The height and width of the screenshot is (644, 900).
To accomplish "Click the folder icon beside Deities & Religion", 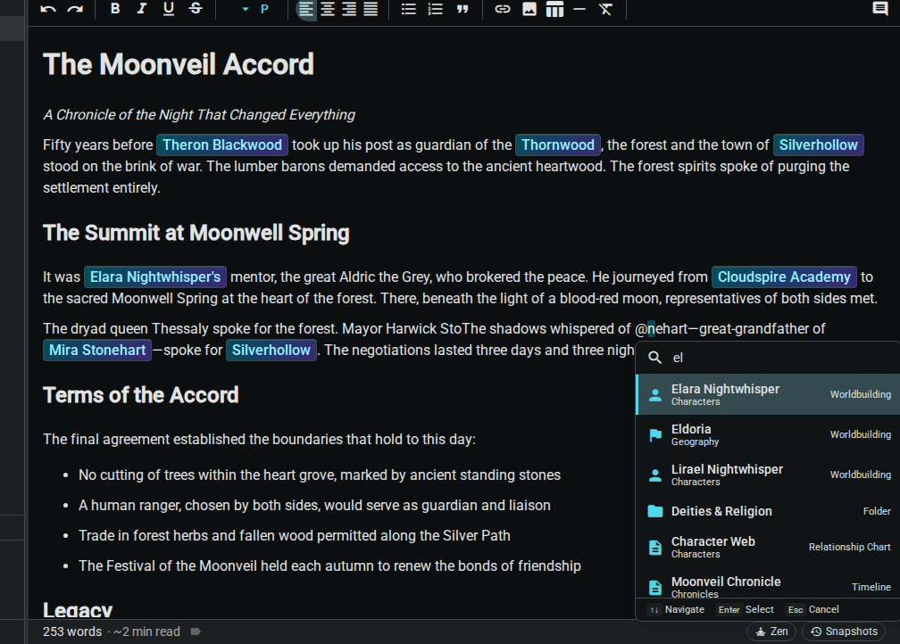I will [655, 511].
